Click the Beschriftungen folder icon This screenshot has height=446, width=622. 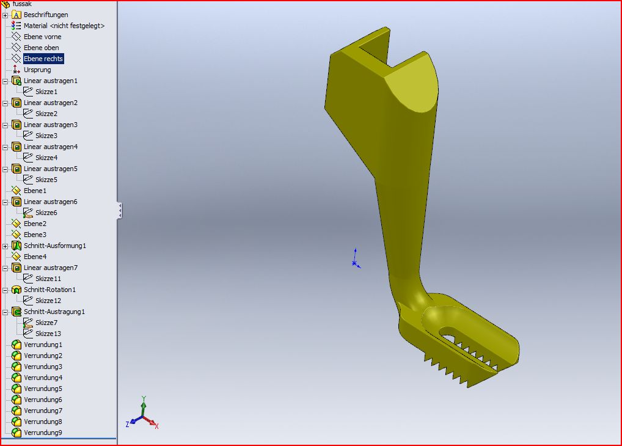16,15
